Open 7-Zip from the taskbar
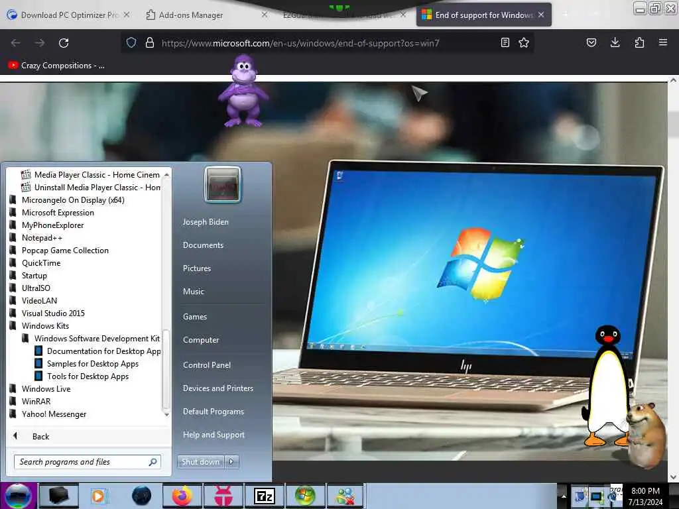This screenshot has height=509, width=679. tap(264, 496)
